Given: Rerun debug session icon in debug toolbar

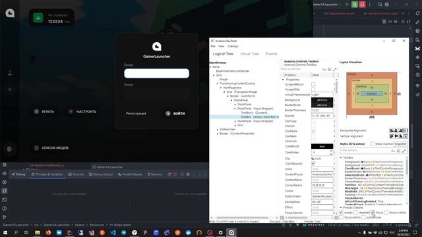Looking at the screenshot, I should point(169,174).
